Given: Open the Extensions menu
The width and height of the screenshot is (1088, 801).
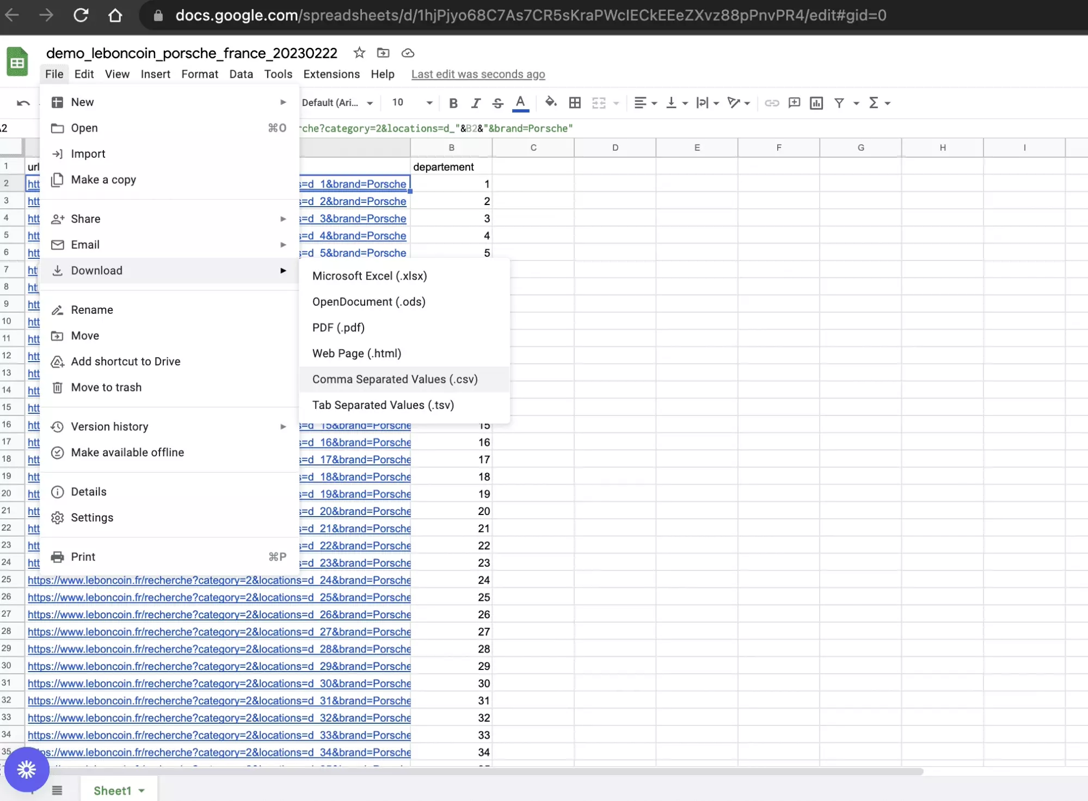Looking at the screenshot, I should (331, 74).
